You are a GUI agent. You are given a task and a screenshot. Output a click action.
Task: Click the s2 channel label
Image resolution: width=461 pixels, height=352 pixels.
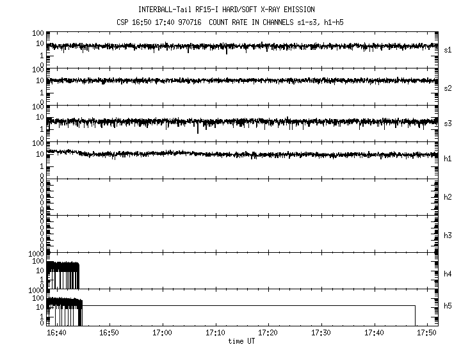coord(448,87)
